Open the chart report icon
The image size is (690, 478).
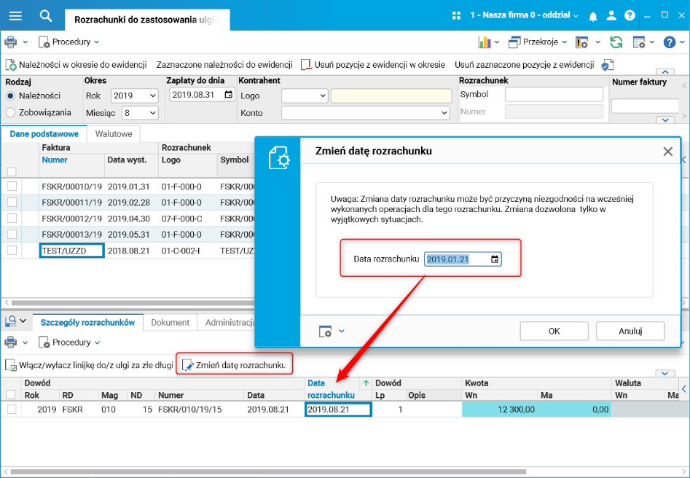[485, 42]
